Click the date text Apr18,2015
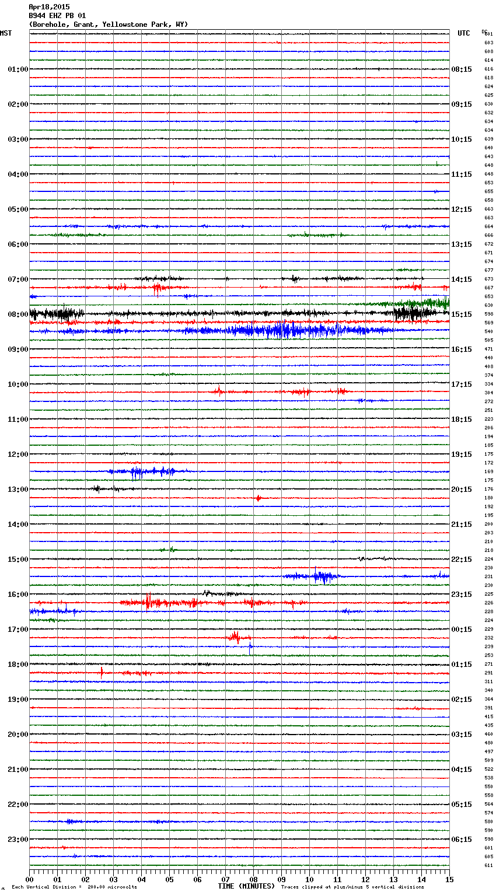The width and height of the screenshot is (496, 895). [x=49, y=7]
